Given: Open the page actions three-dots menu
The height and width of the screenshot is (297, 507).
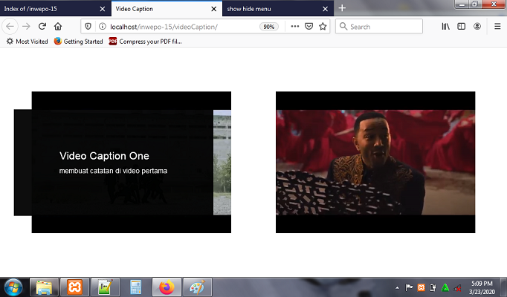Looking at the screenshot, I should (294, 26).
